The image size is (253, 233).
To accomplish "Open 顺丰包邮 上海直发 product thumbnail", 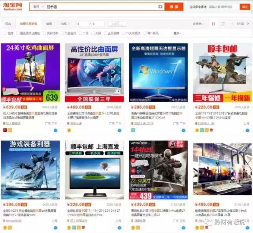I will point(94,170).
